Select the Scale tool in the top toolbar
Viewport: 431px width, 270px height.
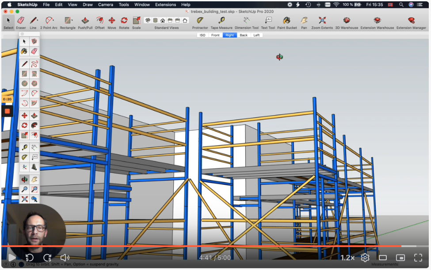click(136, 22)
